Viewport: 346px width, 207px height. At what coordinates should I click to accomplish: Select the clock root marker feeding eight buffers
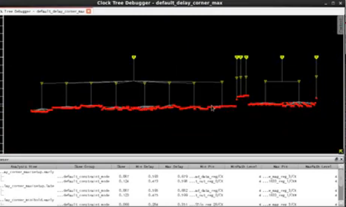pos(134,57)
